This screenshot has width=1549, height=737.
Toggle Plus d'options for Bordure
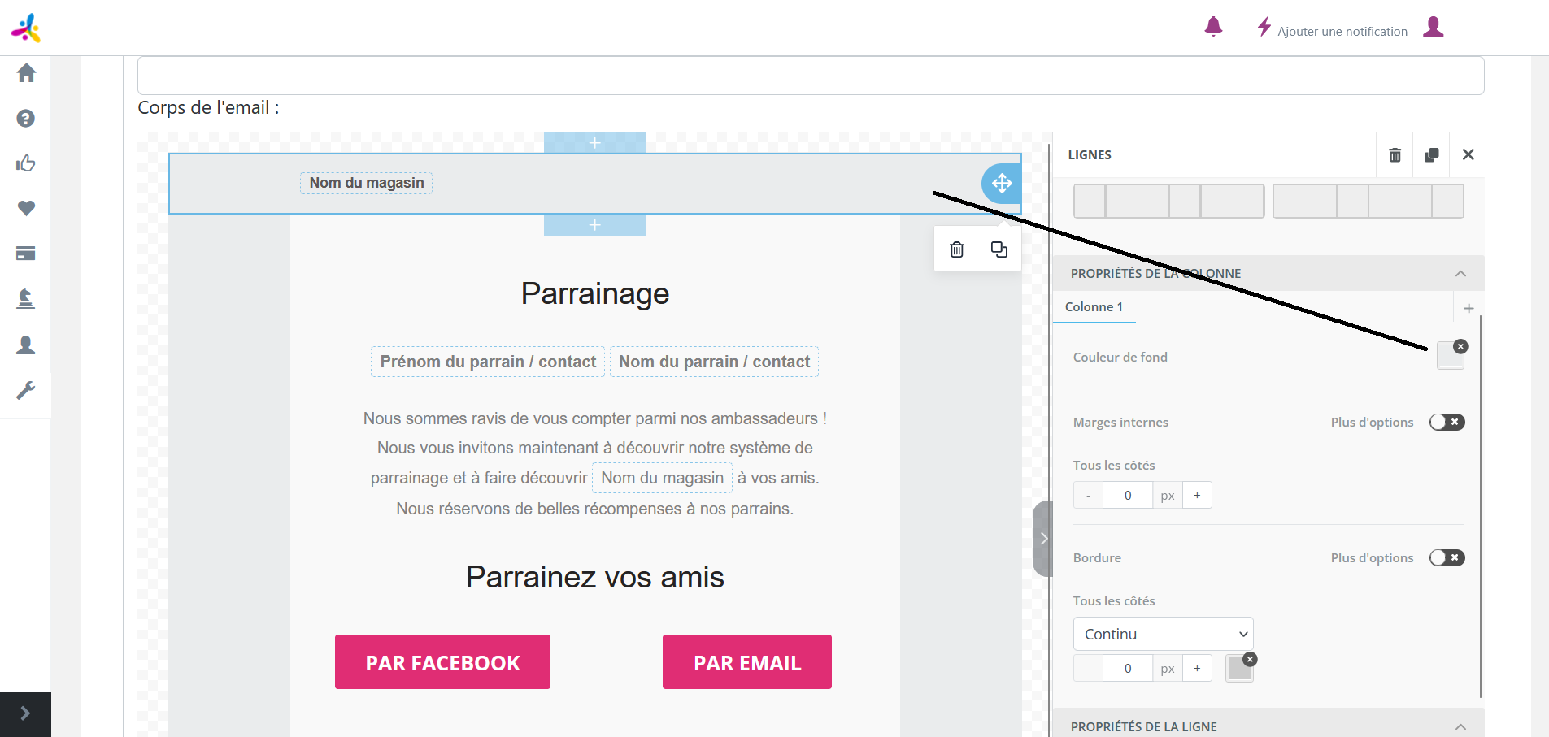click(1447, 557)
